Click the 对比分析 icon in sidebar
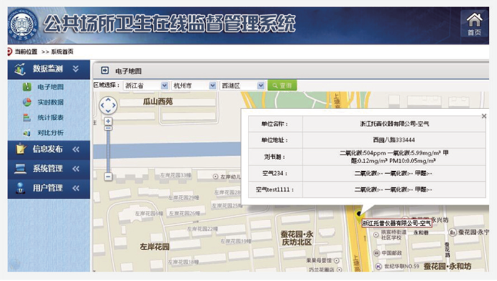497x281 pixels. 27,133
